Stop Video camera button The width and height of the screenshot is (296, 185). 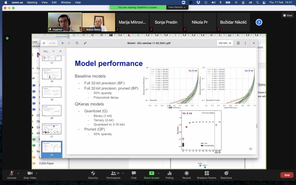[30, 175]
